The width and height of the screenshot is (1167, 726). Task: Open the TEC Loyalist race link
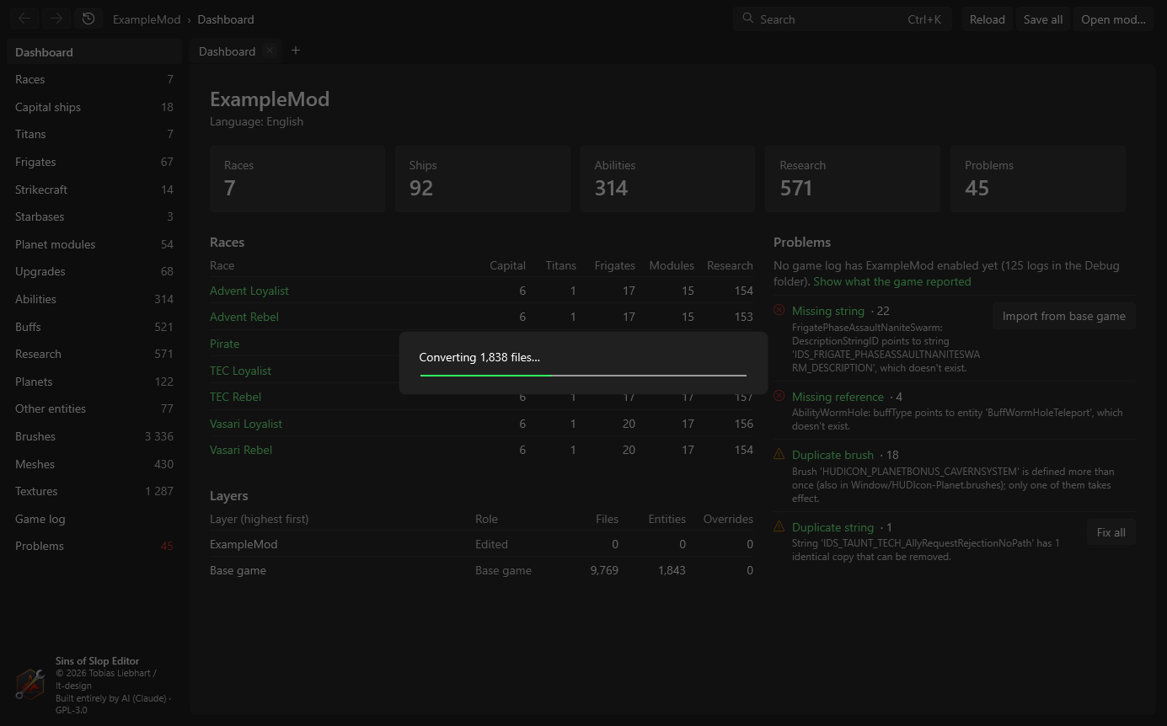click(241, 371)
